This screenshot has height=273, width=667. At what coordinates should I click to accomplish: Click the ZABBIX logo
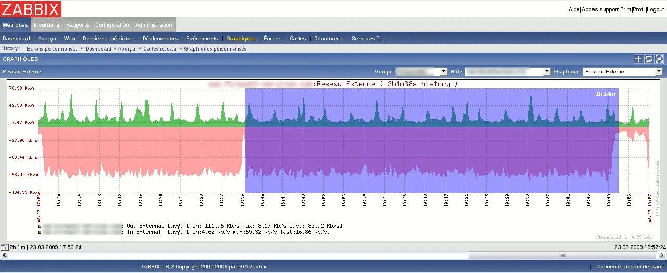31,9
